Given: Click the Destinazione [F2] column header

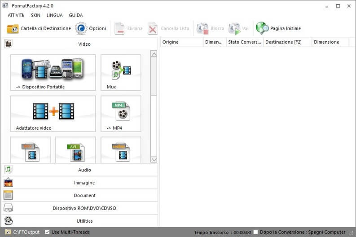Looking at the screenshot, I should pyautogui.click(x=288, y=42).
